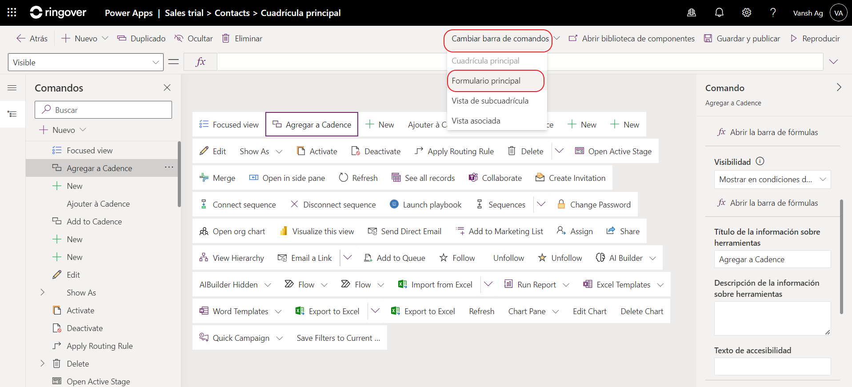The width and height of the screenshot is (852, 387).
Task: Expand the Show As tree node
Action: [x=42, y=292]
